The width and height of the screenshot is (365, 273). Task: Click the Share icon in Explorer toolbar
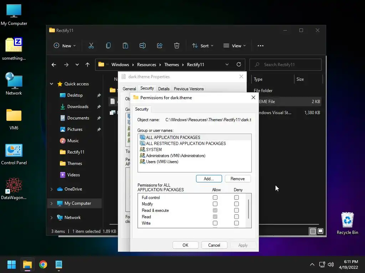coord(160,46)
